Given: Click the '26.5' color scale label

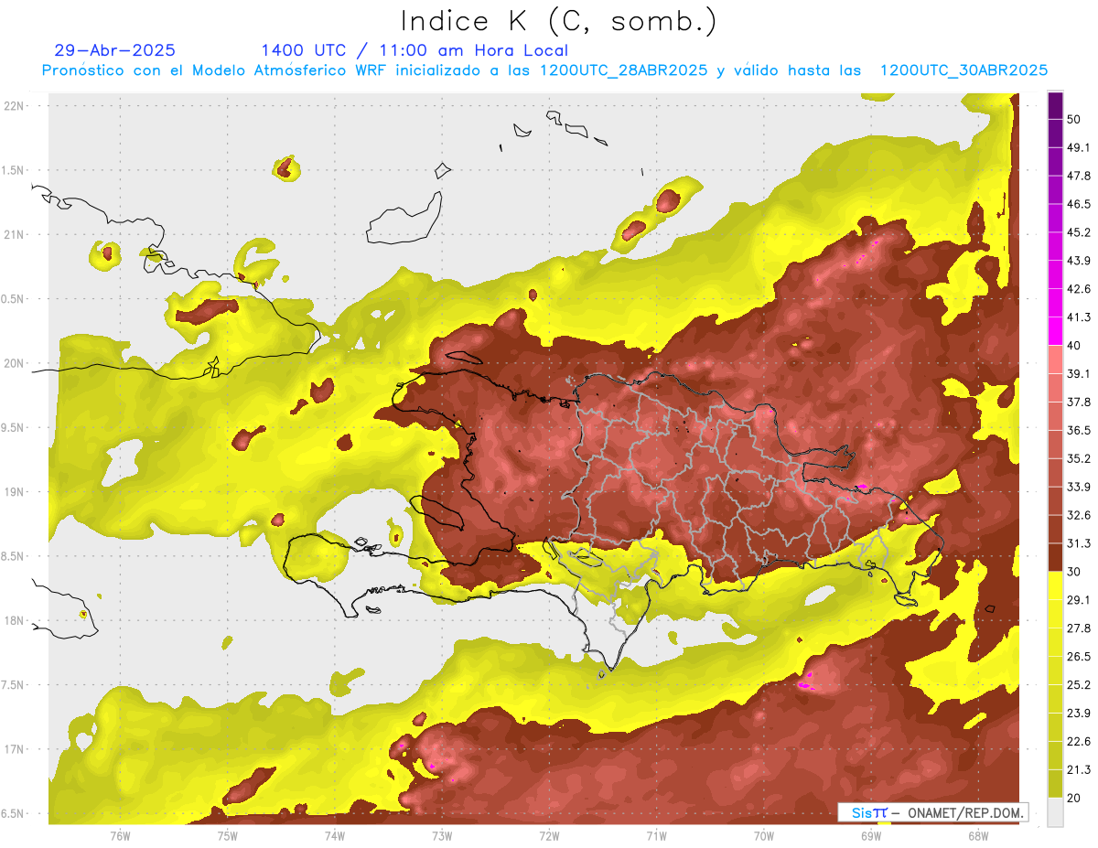Looking at the screenshot, I should click(1079, 656).
